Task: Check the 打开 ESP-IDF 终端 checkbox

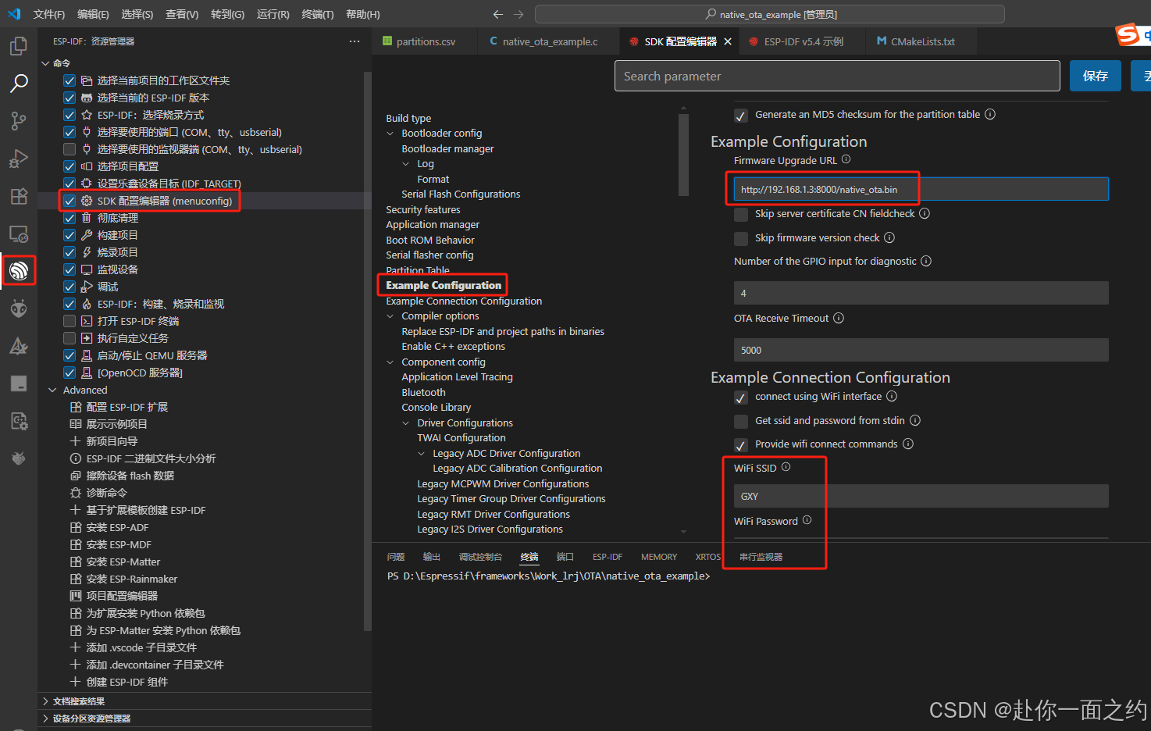Action: coord(69,321)
